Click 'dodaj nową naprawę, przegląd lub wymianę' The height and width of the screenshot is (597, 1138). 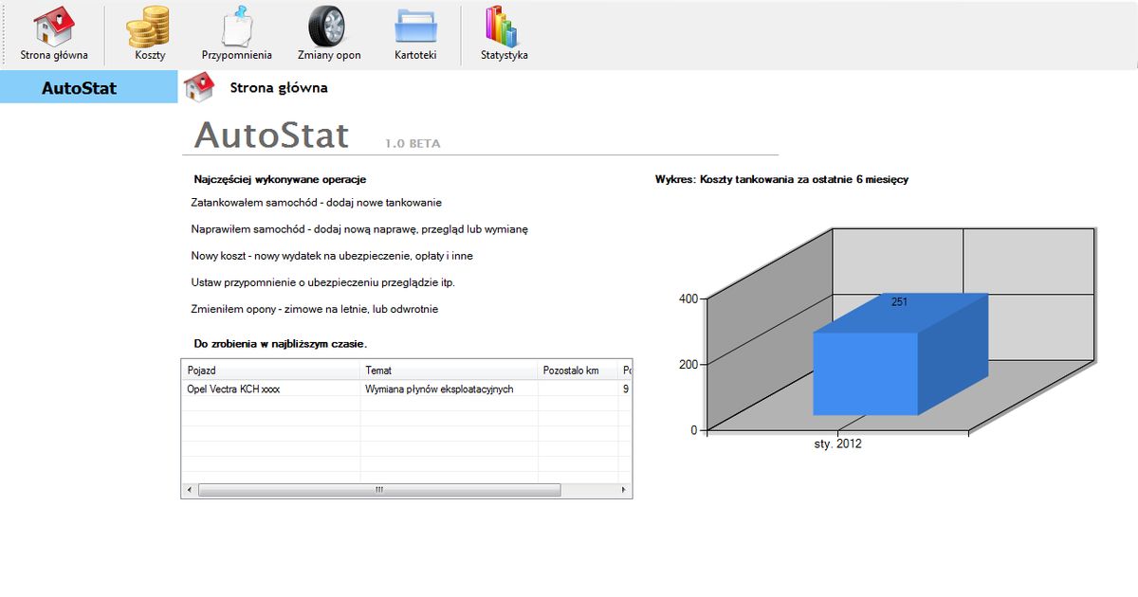tap(360, 228)
